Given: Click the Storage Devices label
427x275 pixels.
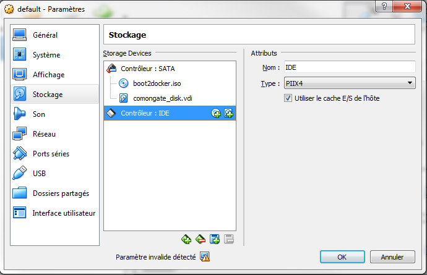Looking at the screenshot, I should tap(127, 53).
